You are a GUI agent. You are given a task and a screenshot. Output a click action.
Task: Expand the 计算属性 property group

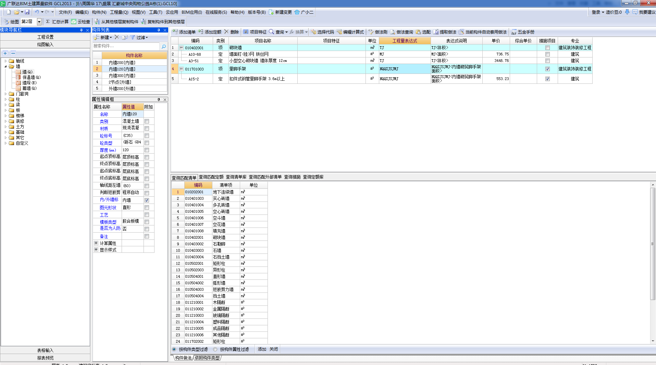pyautogui.click(x=96, y=243)
